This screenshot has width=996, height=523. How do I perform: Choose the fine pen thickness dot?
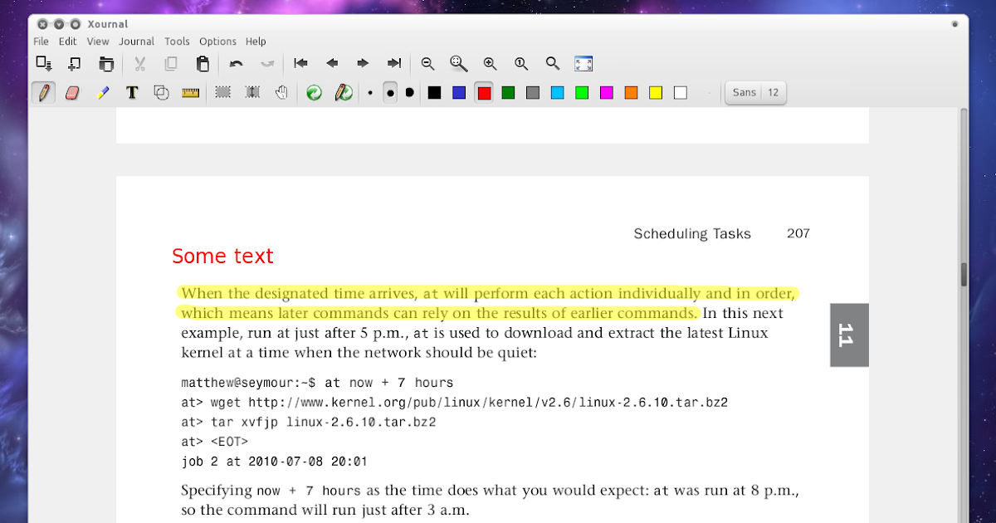pyautogui.click(x=370, y=93)
